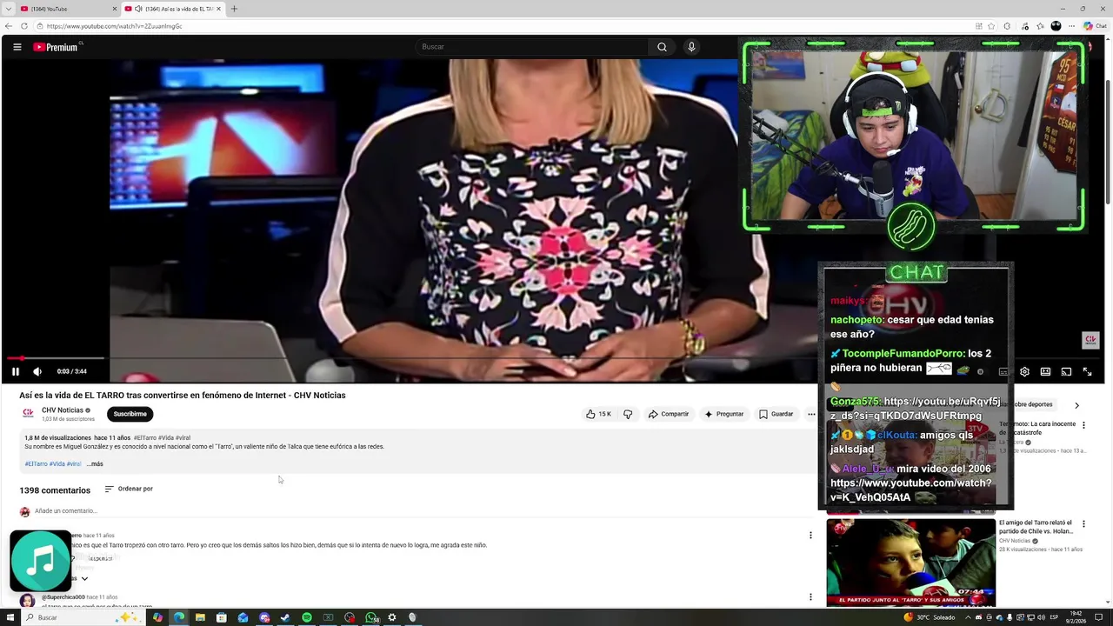This screenshot has width=1113, height=626.
Task: Open options for El amigo del Tarro video
Action: click(1083, 524)
